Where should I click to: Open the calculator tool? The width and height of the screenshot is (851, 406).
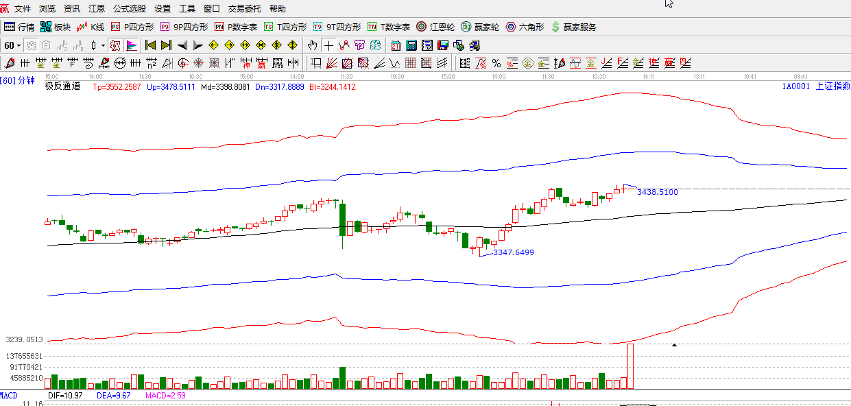tap(411, 45)
